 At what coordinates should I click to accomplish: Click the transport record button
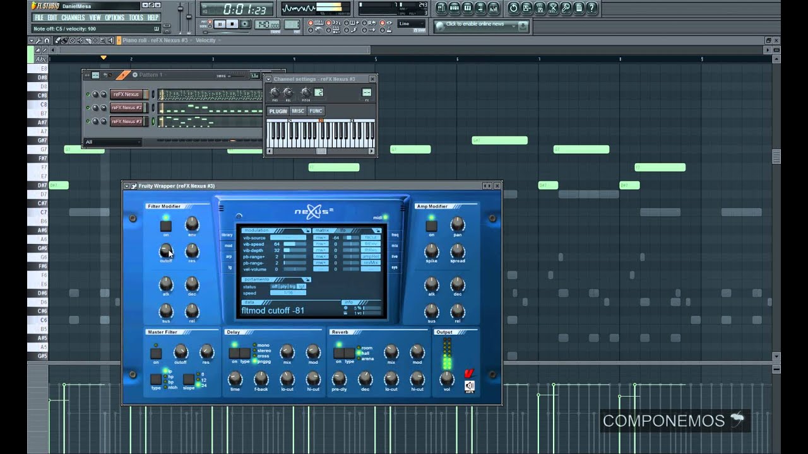click(244, 24)
